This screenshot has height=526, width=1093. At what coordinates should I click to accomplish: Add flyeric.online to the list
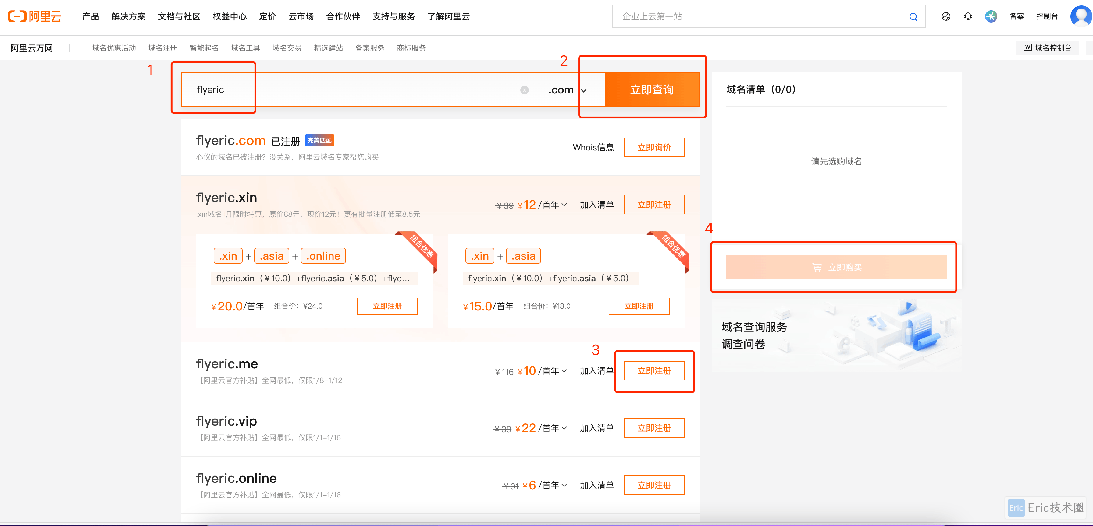pyautogui.click(x=596, y=485)
